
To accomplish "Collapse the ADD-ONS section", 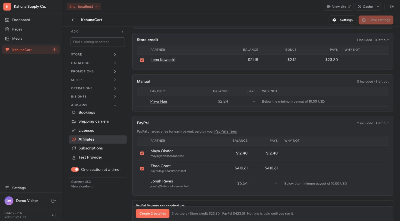I will point(94,105).
